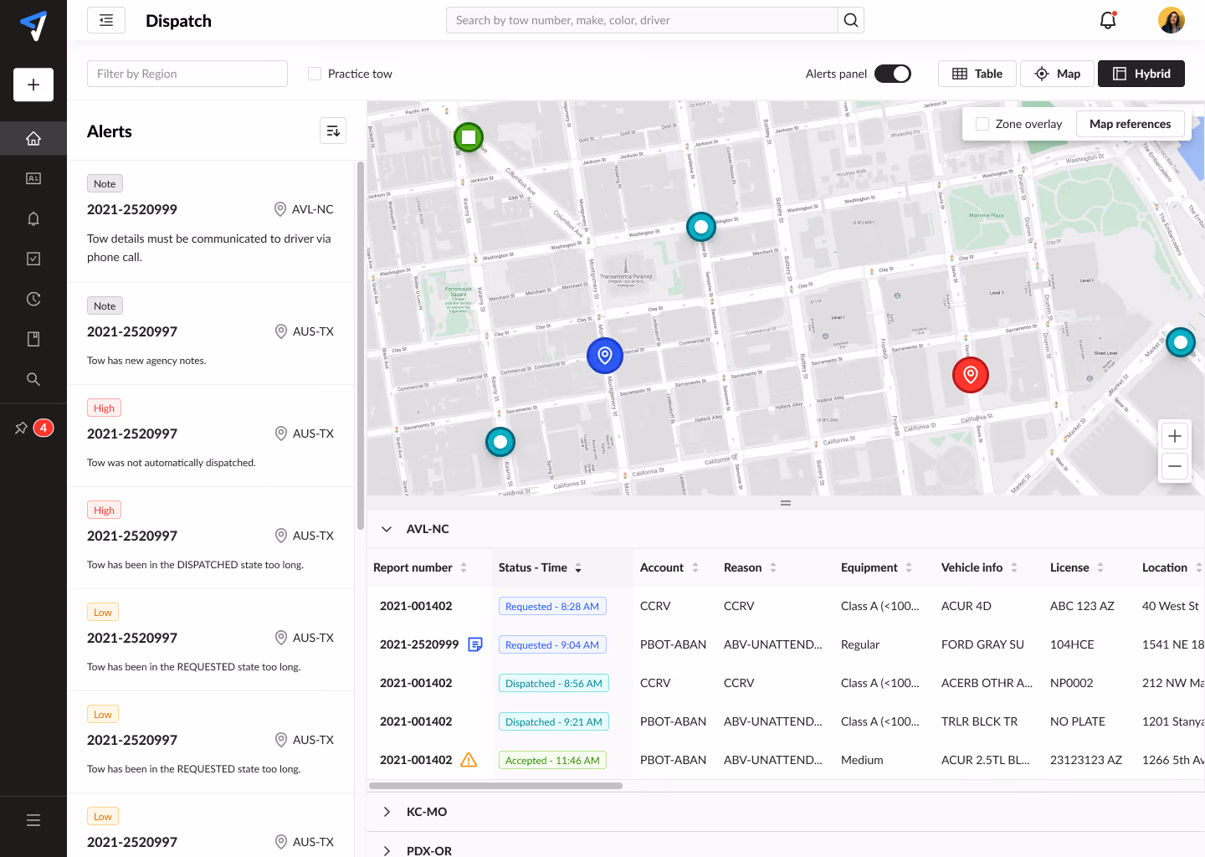Sort by Status - Time column

point(577,567)
